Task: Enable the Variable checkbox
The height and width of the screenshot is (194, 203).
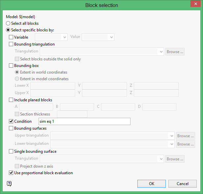Action: (11, 37)
